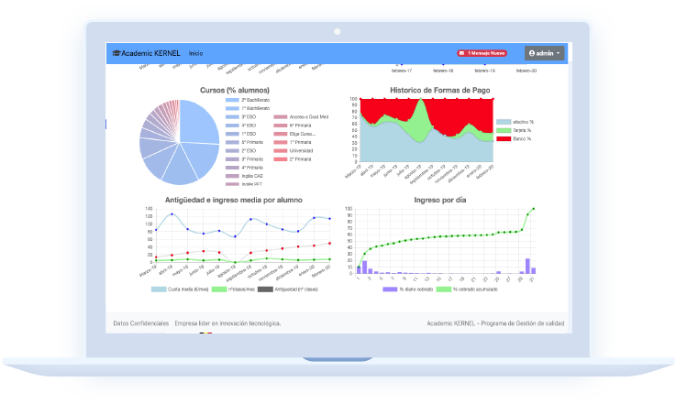Click the Banco % legend swatch

click(x=504, y=138)
